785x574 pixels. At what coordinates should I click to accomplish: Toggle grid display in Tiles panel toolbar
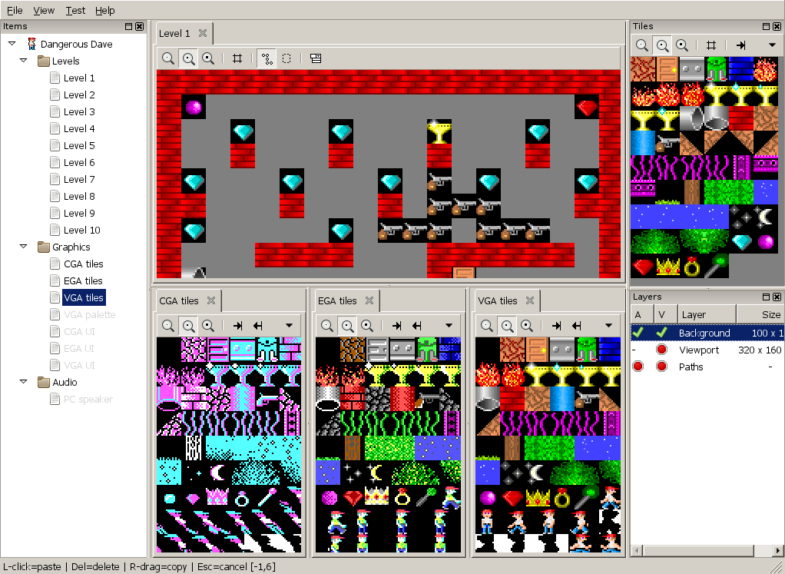point(711,45)
